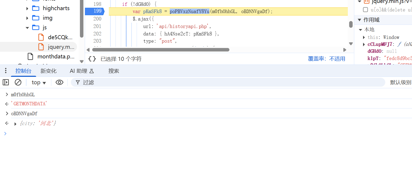Create a live expression with eye icon

pyautogui.click(x=59, y=82)
